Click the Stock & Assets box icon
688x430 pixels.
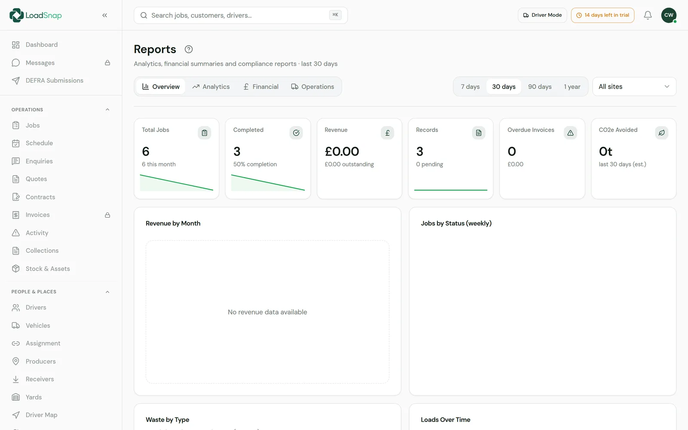pos(16,269)
